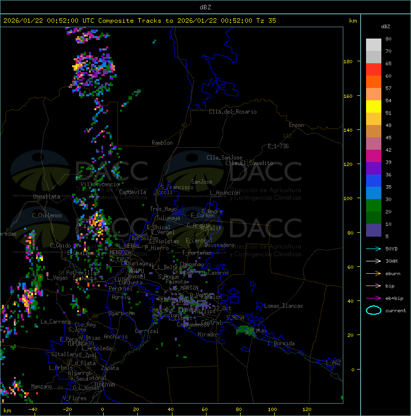Click the 'Manzano' place label
The height and width of the screenshot is (416, 411).
(41, 386)
